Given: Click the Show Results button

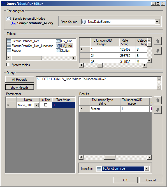Looking at the screenshot, I should 20,87.
